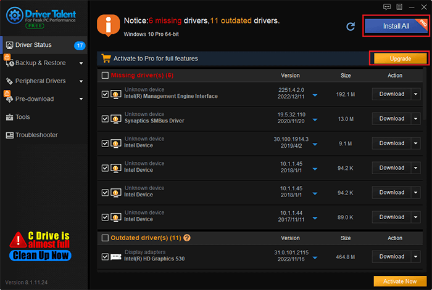The width and height of the screenshot is (432, 290).
Task: Click the Clean Up Now banner
Action: pyautogui.click(x=40, y=256)
